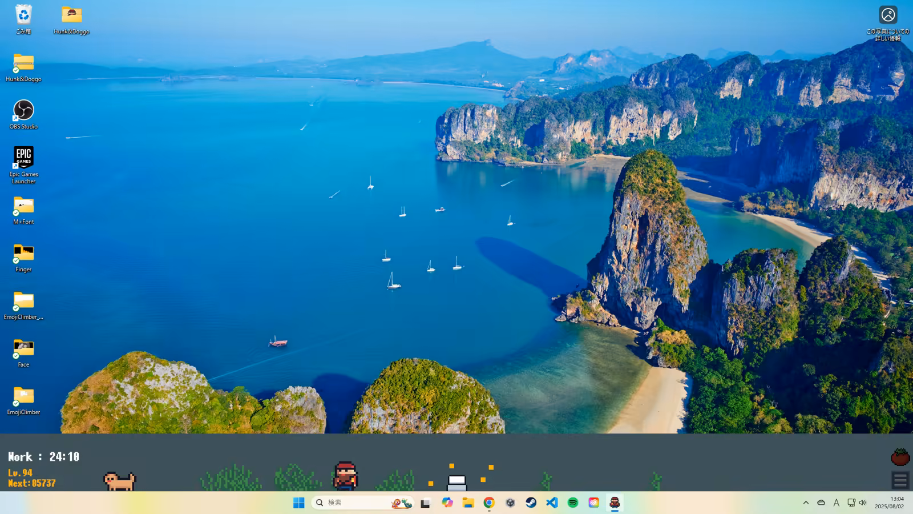
Task: Open Google Chrome from the taskbar
Action: pyautogui.click(x=489, y=503)
